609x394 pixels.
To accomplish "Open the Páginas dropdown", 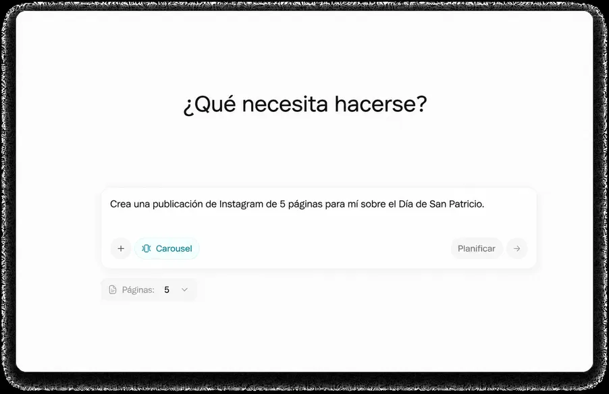I will coord(149,290).
